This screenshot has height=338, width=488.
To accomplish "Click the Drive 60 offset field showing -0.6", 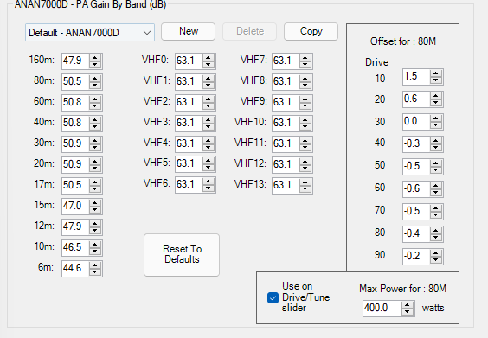I will point(416,188).
